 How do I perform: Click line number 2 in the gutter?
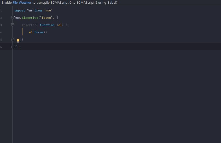pyautogui.click(x=1, y=18)
